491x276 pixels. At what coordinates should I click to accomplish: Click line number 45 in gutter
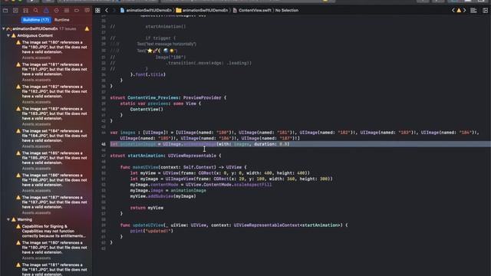104,144
